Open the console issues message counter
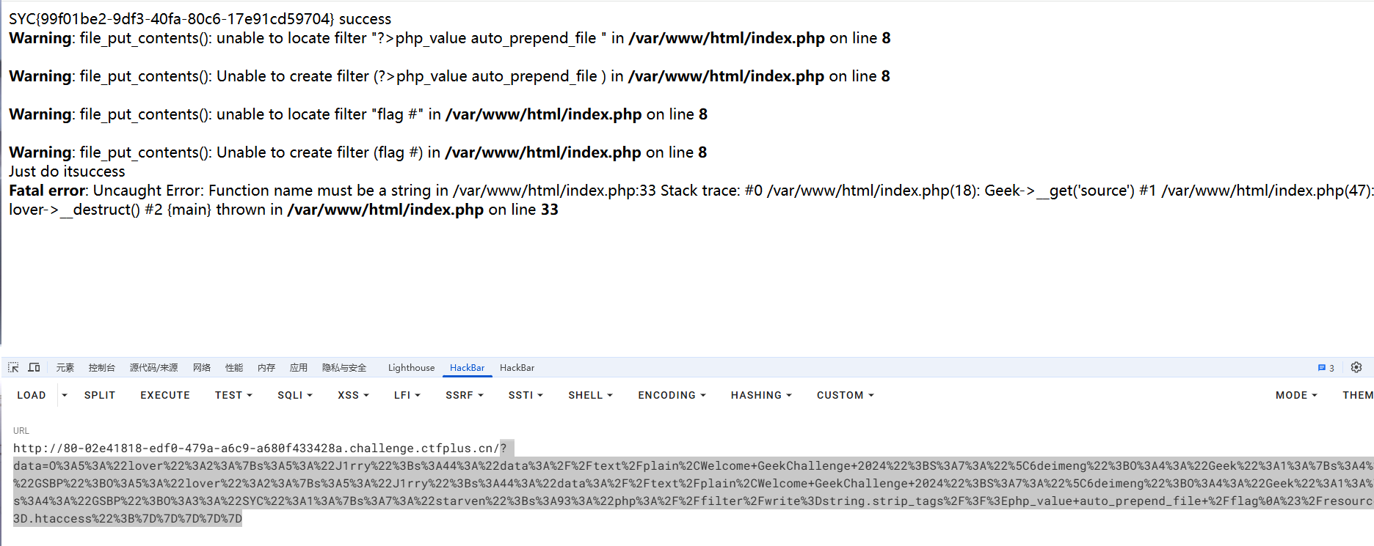Image resolution: width=1374 pixels, height=546 pixels. click(x=1326, y=368)
